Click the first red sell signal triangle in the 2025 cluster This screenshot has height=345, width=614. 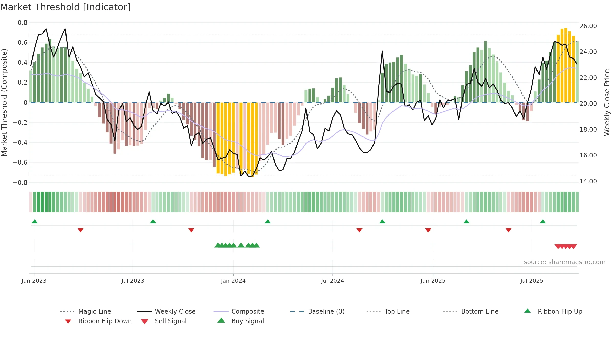(558, 247)
